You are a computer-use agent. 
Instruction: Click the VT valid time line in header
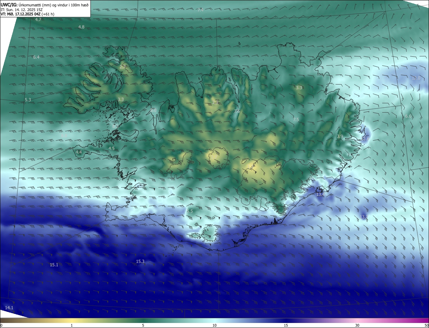27,14
